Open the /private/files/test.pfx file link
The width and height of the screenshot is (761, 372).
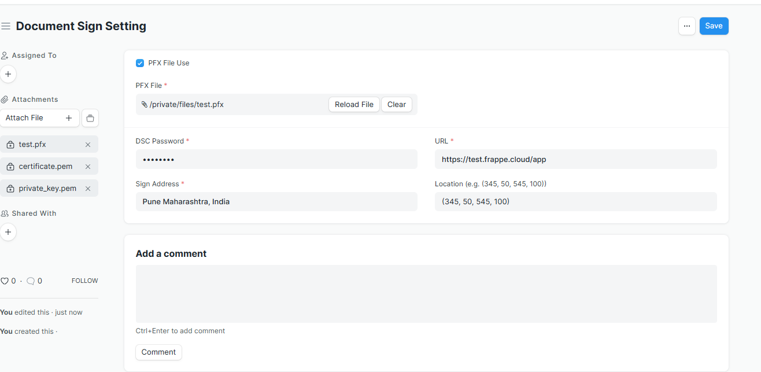click(186, 105)
